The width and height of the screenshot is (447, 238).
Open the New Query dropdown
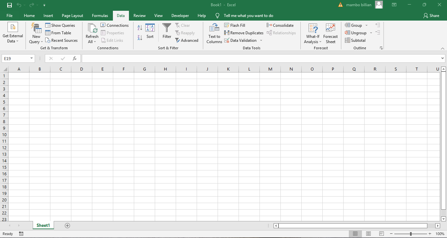(36, 33)
